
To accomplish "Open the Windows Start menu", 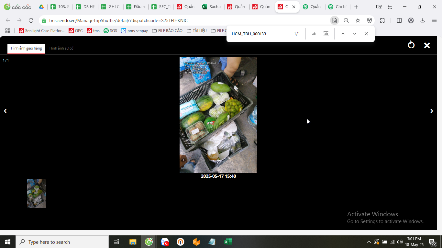I will (x=8, y=242).
